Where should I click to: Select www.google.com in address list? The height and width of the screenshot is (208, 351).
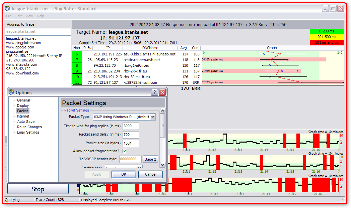pyautogui.click(x=20, y=47)
